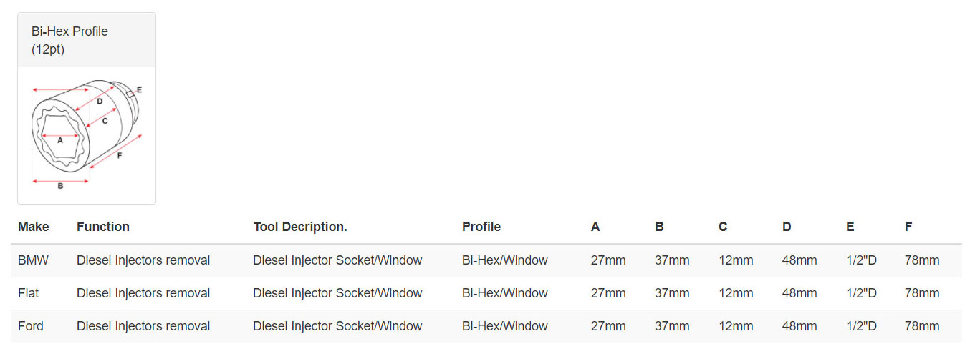Click Diesel Injector Socket/Window in Fiat row

click(337, 293)
